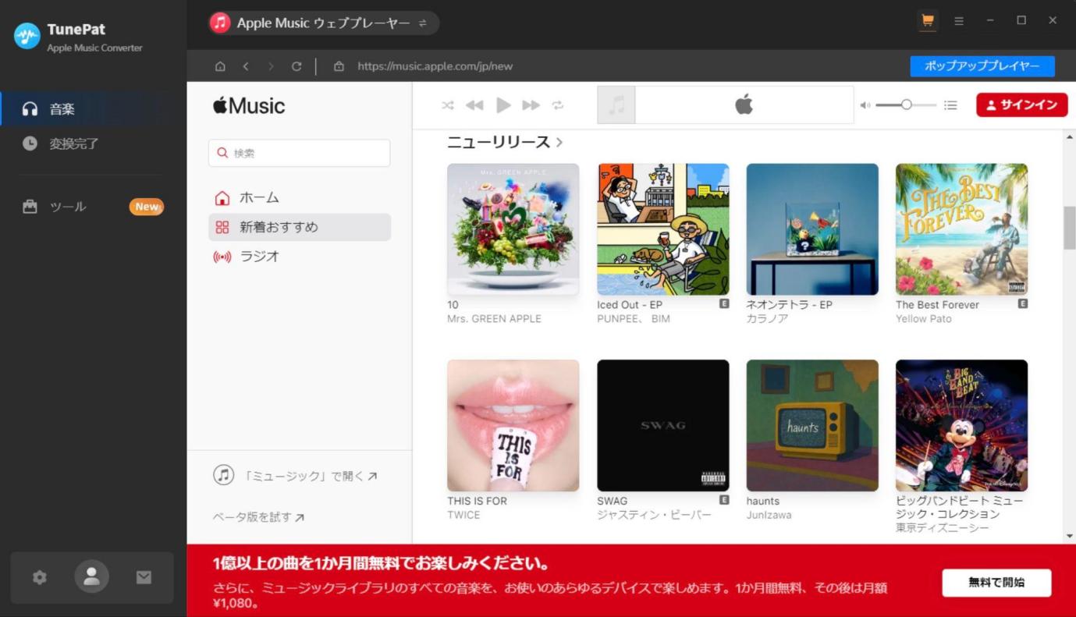The height and width of the screenshot is (617, 1076).
Task: Click the ジャスティン・ビーバー artist name
Action: pyautogui.click(x=654, y=515)
